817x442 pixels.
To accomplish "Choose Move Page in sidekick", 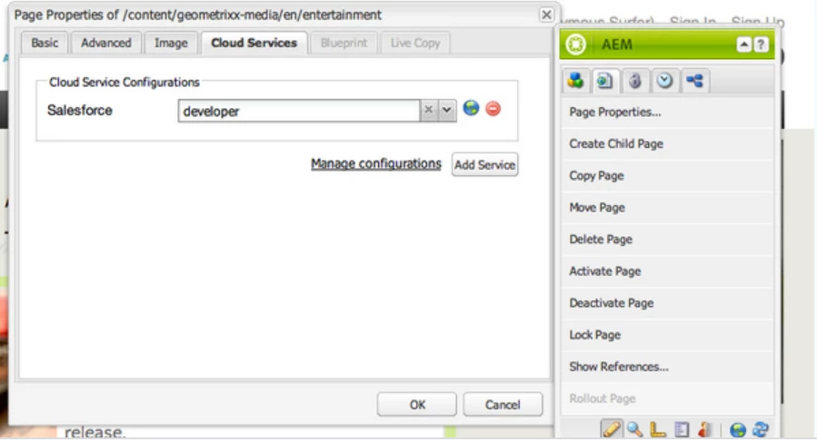I will 667,208.
